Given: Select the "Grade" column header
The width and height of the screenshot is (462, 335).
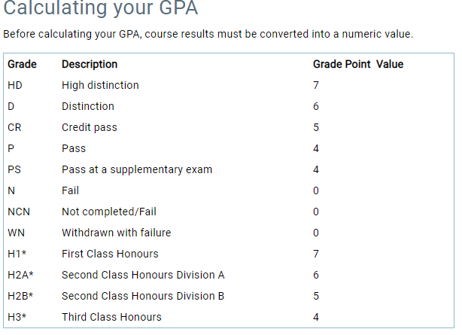Looking at the screenshot, I should click(22, 64).
